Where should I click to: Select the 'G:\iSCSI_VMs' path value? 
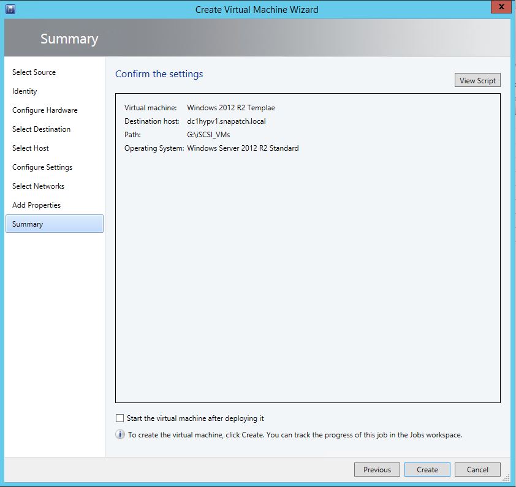pos(208,135)
